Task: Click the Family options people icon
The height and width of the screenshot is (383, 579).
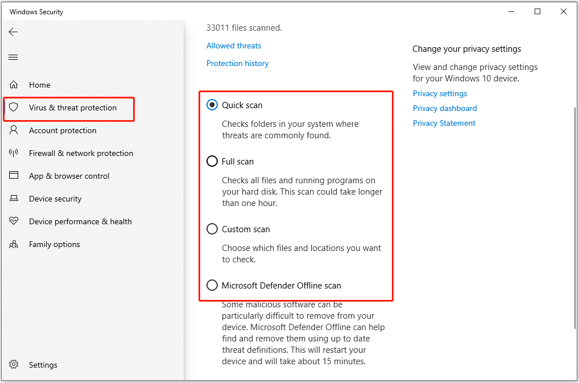Action: point(14,244)
